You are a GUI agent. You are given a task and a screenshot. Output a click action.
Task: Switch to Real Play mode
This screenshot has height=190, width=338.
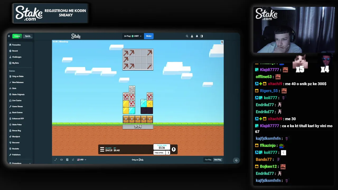tap(218, 160)
